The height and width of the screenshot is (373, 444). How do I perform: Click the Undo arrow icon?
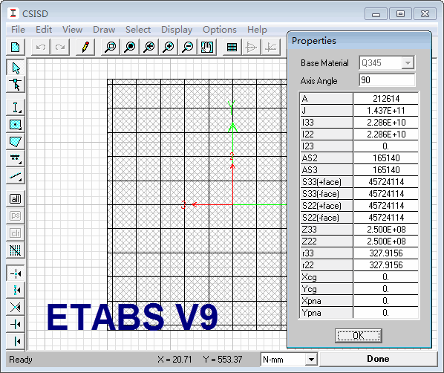tap(41, 47)
